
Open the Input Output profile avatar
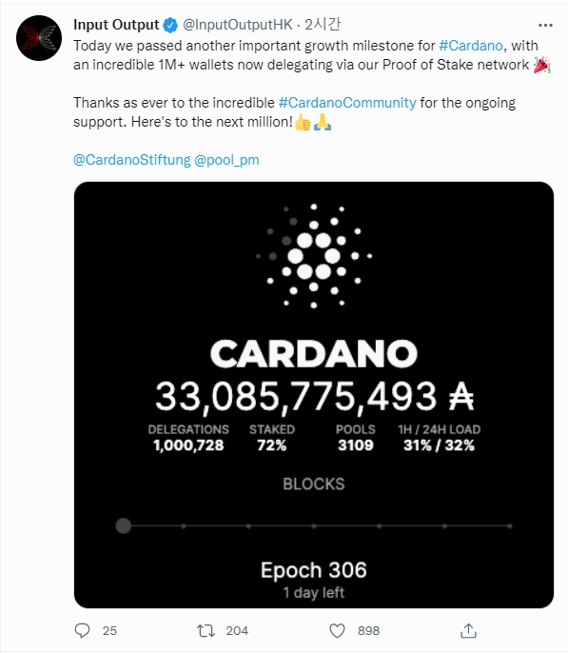tap(39, 38)
